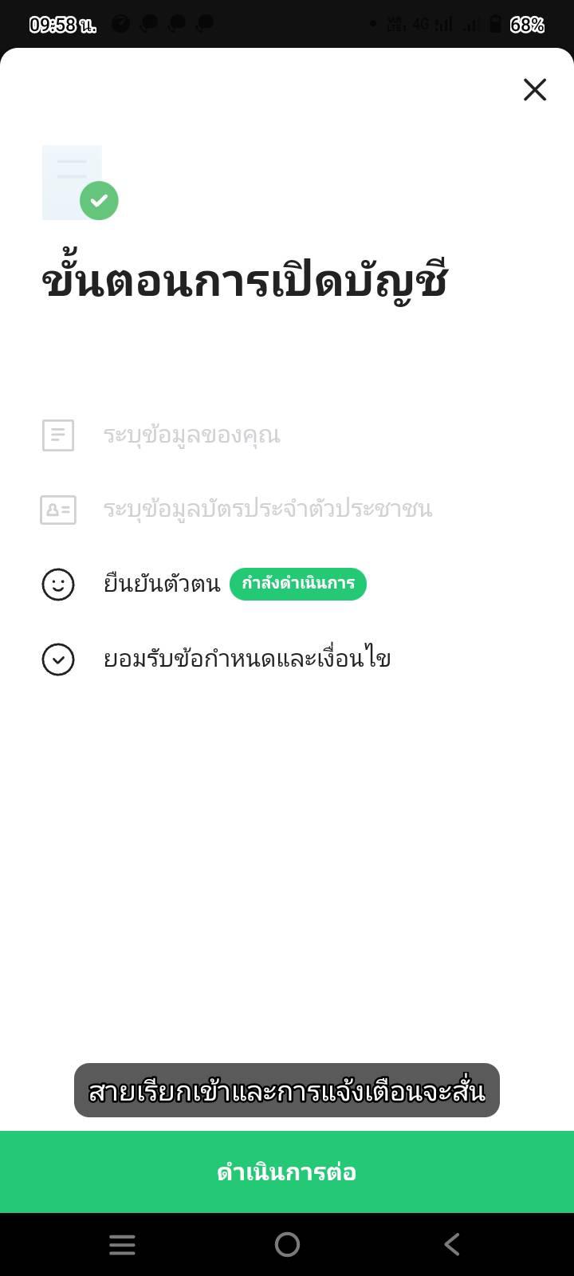Tap the green checkmark document illustration

click(x=81, y=183)
